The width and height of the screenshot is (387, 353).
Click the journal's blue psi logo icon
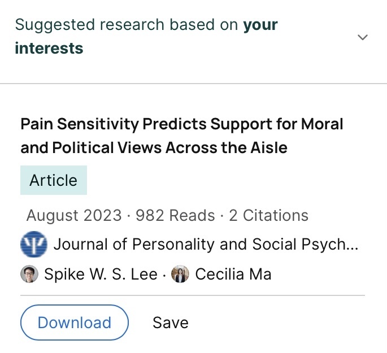34,244
